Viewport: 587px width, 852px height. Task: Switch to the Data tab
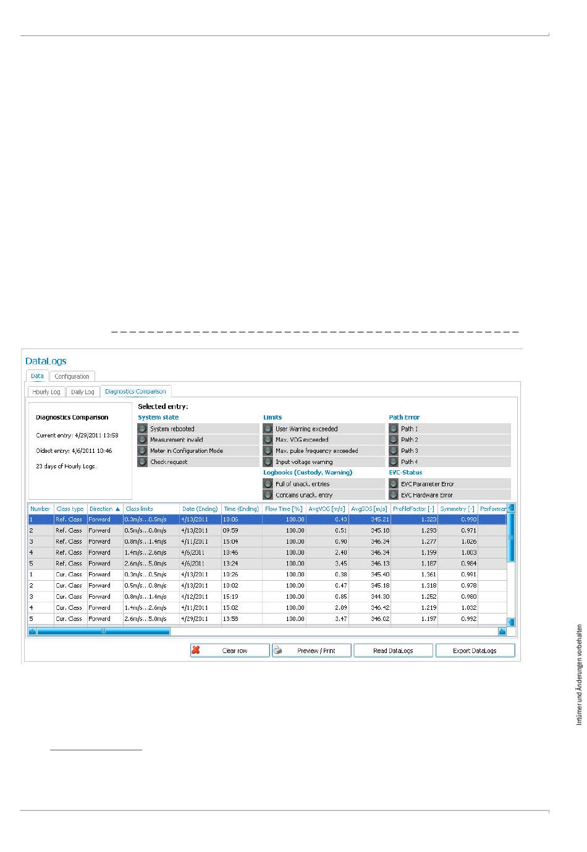(x=37, y=376)
